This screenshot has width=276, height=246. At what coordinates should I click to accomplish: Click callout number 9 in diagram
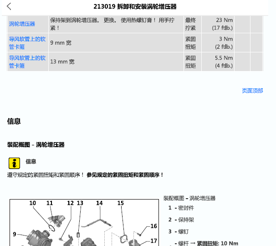coord(15,234)
